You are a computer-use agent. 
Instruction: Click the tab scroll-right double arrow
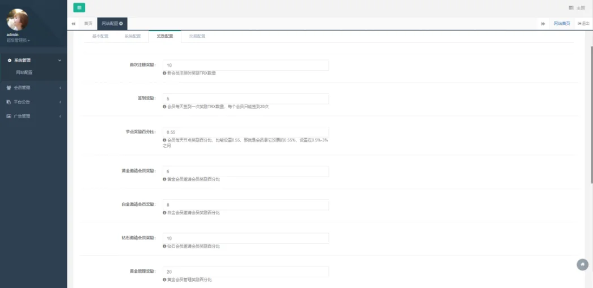(x=543, y=23)
